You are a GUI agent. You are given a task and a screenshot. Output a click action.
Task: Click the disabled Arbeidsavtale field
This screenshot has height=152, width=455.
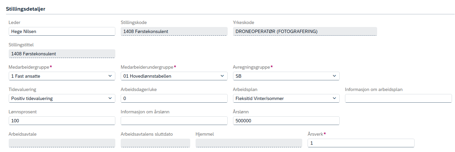62,143
